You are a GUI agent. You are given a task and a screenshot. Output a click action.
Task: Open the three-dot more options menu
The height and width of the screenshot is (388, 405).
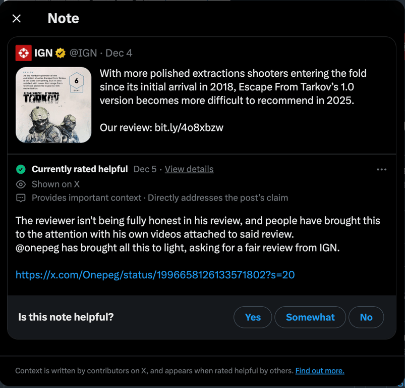[381, 169]
